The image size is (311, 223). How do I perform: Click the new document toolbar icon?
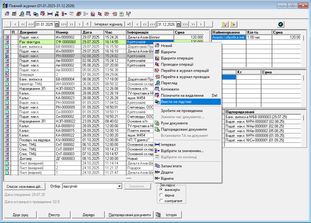[x=7, y=14]
